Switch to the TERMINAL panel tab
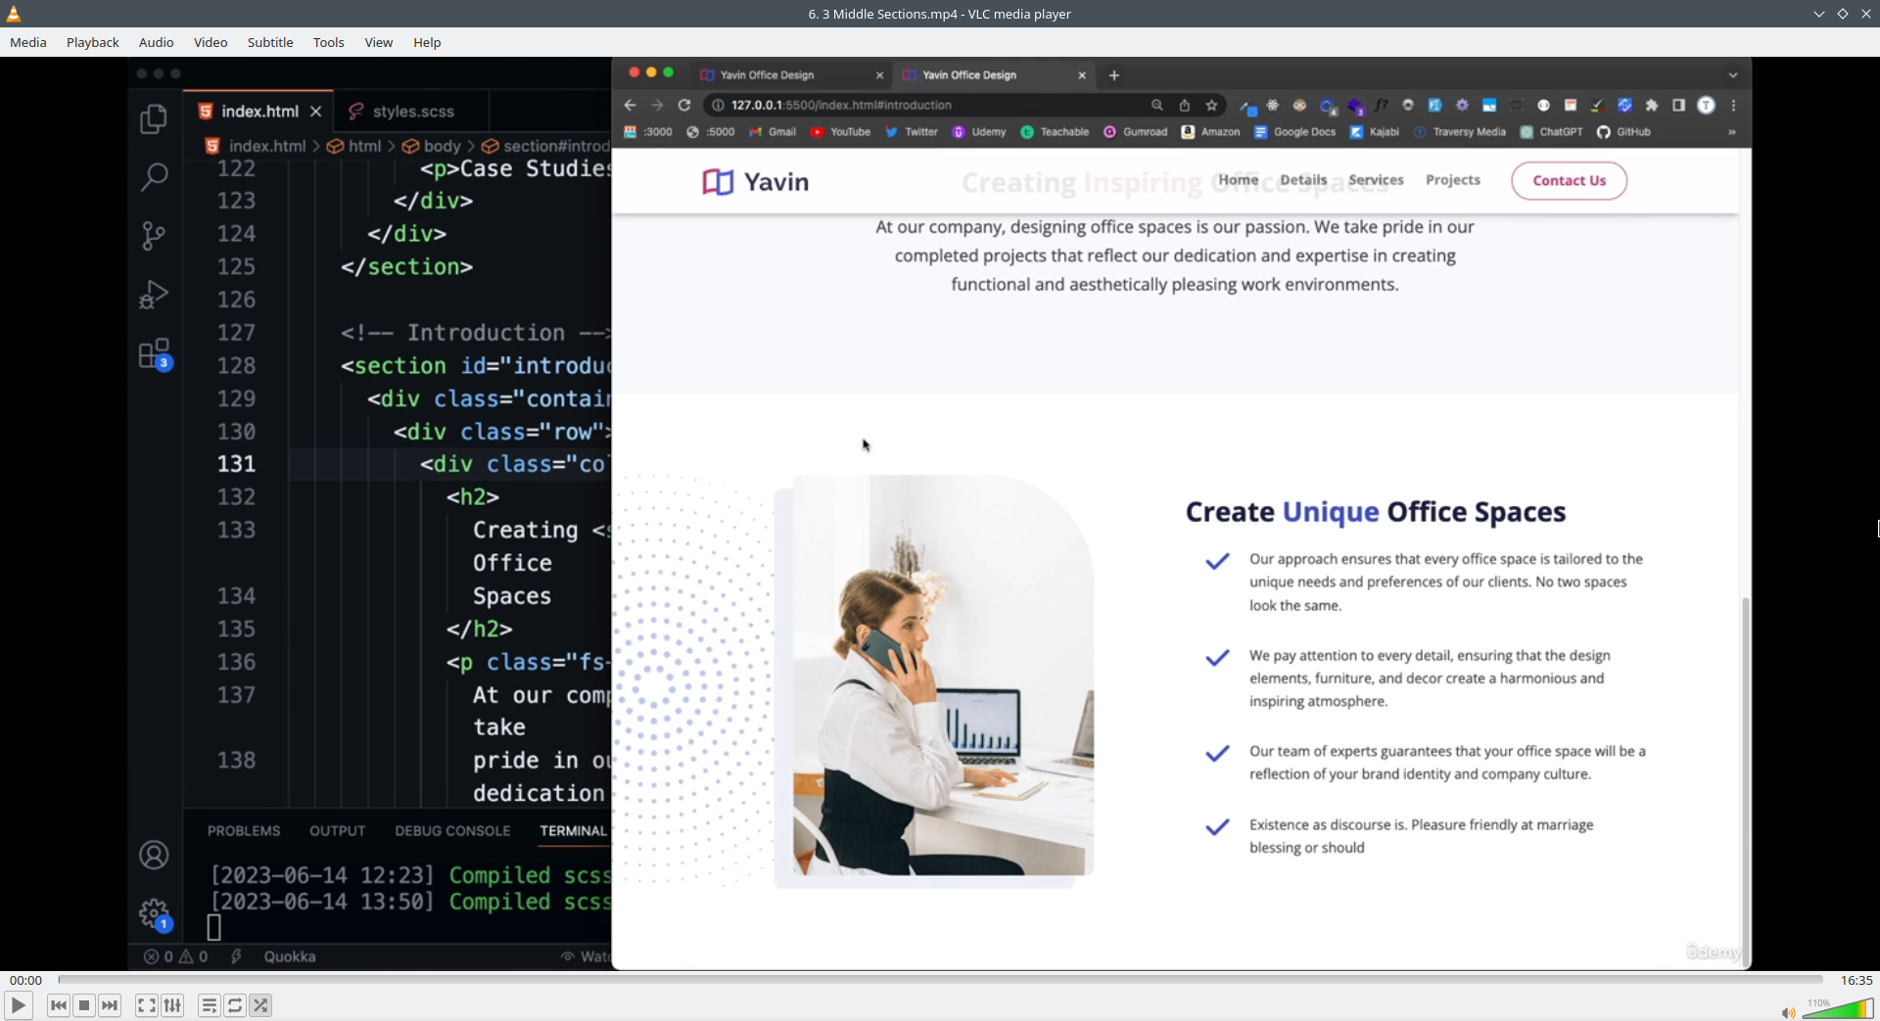This screenshot has width=1880, height=1021. click(574, 830)
